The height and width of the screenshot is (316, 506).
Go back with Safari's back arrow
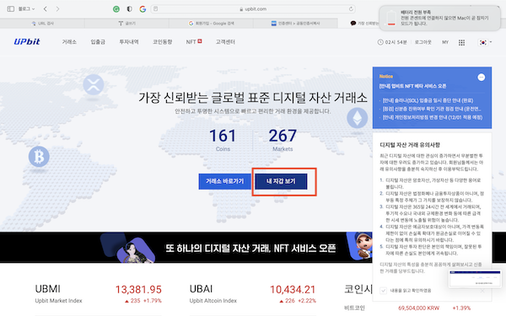tap(46, 9)
